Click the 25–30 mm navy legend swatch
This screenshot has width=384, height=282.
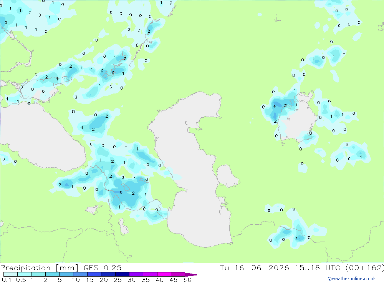pos(122,274)
